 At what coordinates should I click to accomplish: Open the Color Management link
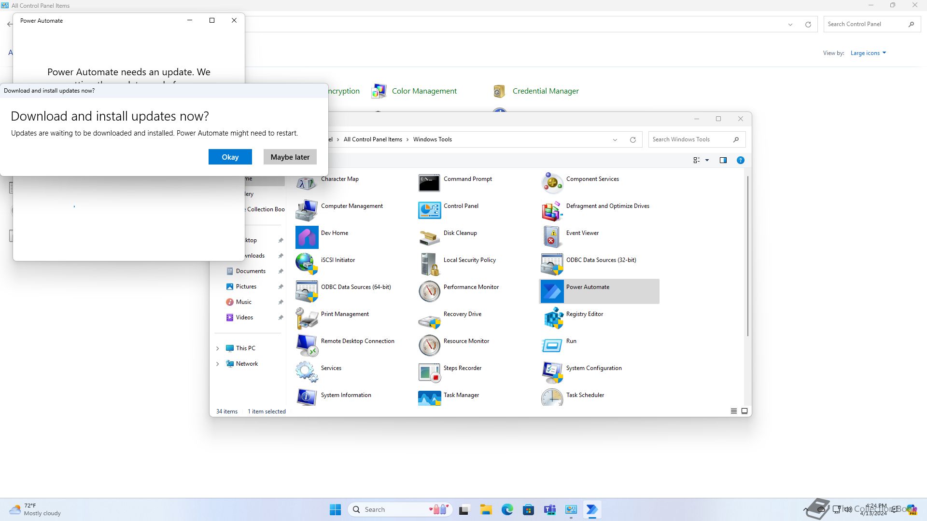[424, 91]
